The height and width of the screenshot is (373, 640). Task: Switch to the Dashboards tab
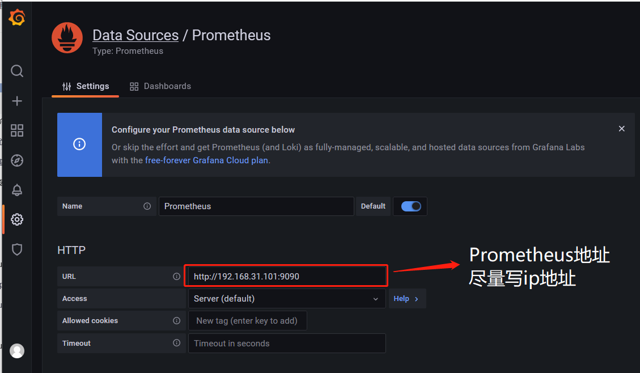(160, 86)
